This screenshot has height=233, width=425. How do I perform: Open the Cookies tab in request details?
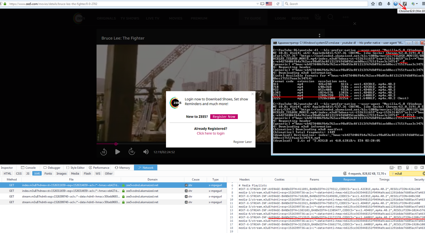coord(279,179)
